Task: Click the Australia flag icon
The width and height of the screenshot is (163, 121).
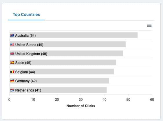Action: (12, 36)
